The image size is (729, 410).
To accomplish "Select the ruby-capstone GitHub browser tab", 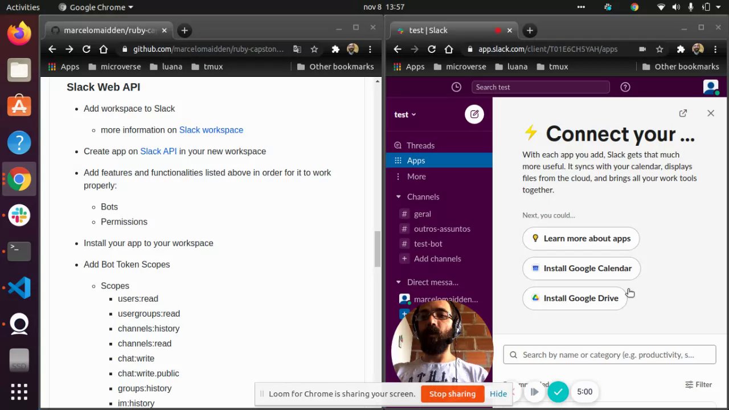I will 108,31.
